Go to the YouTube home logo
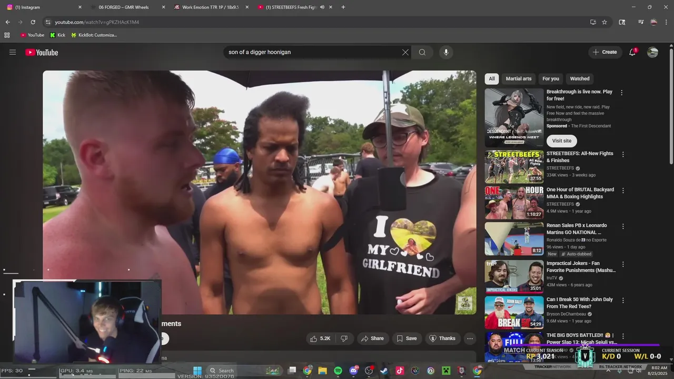This screenshot has height=379, width=674. tap(42, 52)
